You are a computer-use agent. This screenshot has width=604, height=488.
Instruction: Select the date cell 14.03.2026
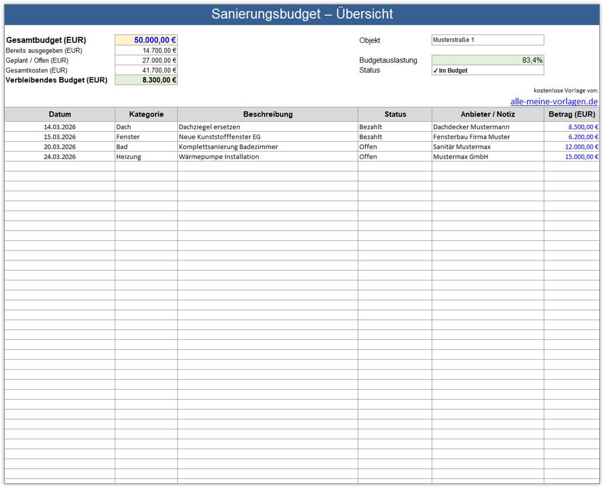60,127
